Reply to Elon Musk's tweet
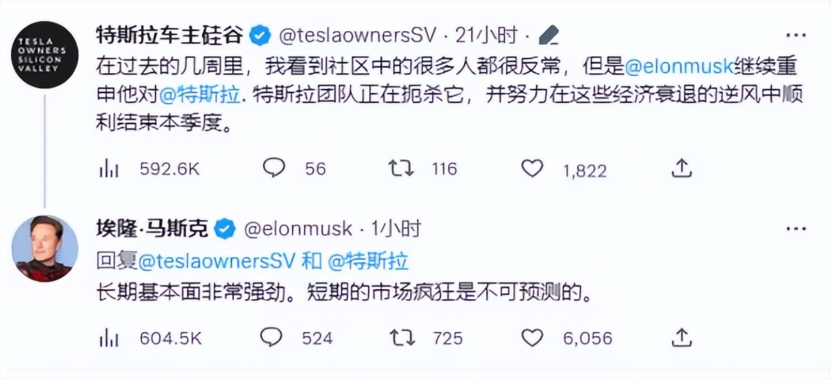 click(x=272, y=337)
